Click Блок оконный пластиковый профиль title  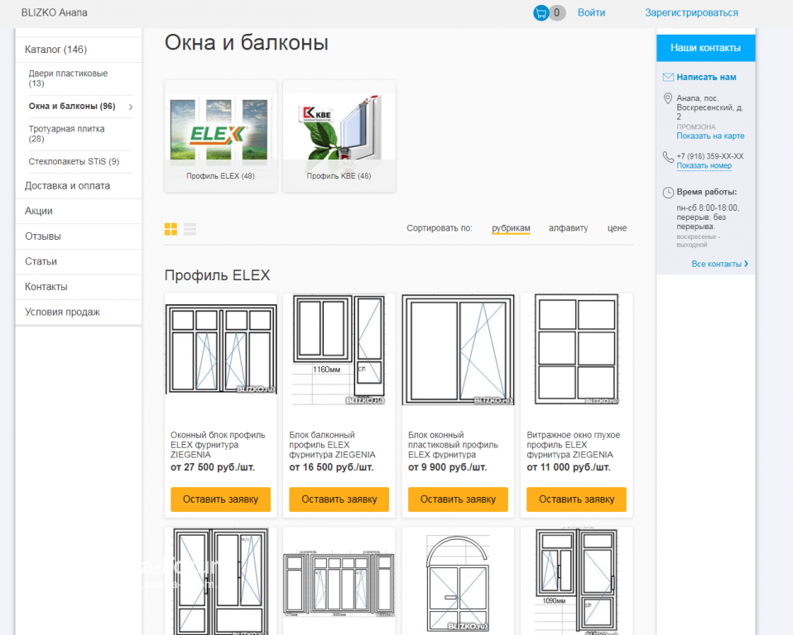point(453,445)
